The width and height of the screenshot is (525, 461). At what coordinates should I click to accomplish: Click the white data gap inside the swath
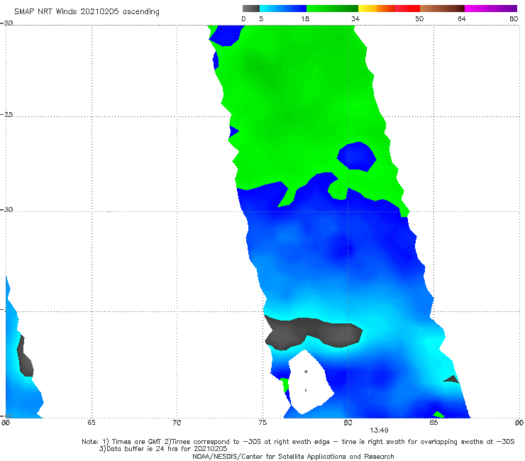tap(310, 382)
